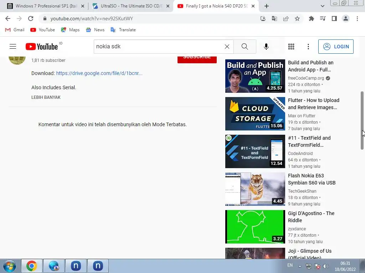Open Flutter How to Upload title
Screen dimensions: 365x273
click(x=314, y=104)
